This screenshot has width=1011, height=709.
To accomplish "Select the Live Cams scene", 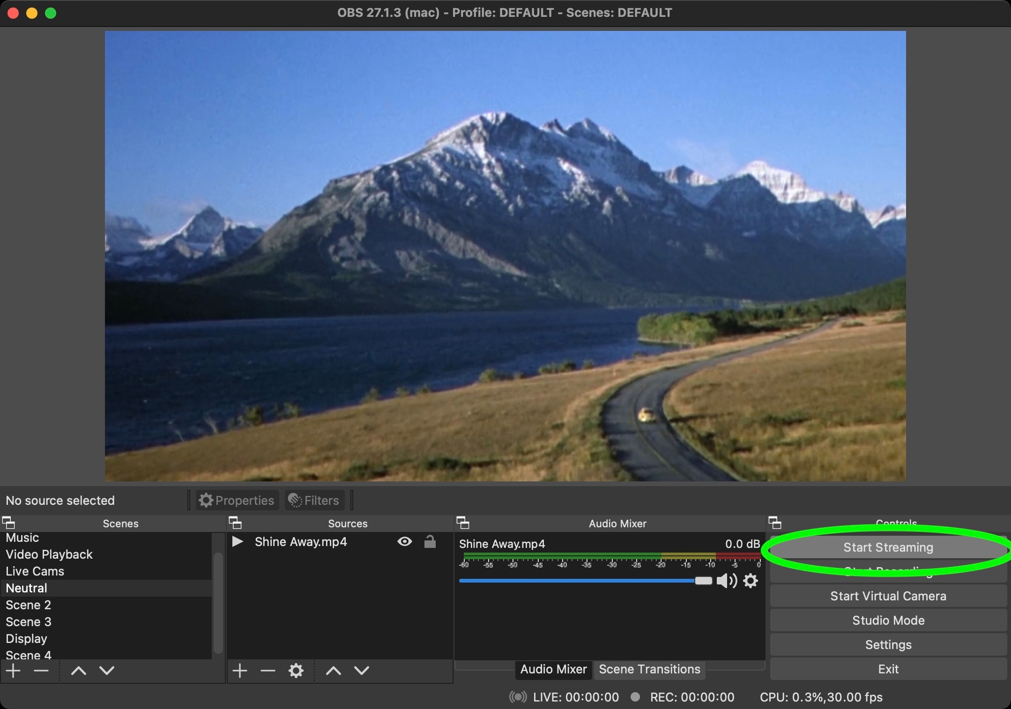I will click(35, 571).
